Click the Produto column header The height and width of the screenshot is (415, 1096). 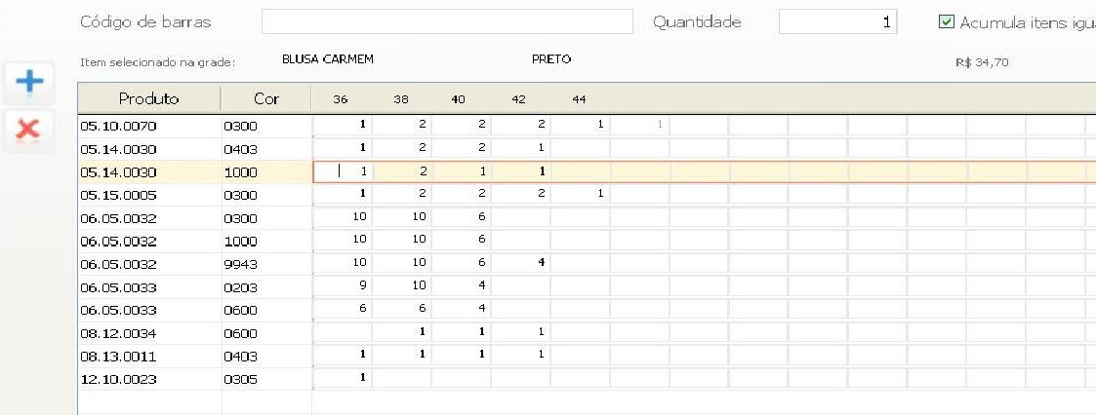coord(148,98)
